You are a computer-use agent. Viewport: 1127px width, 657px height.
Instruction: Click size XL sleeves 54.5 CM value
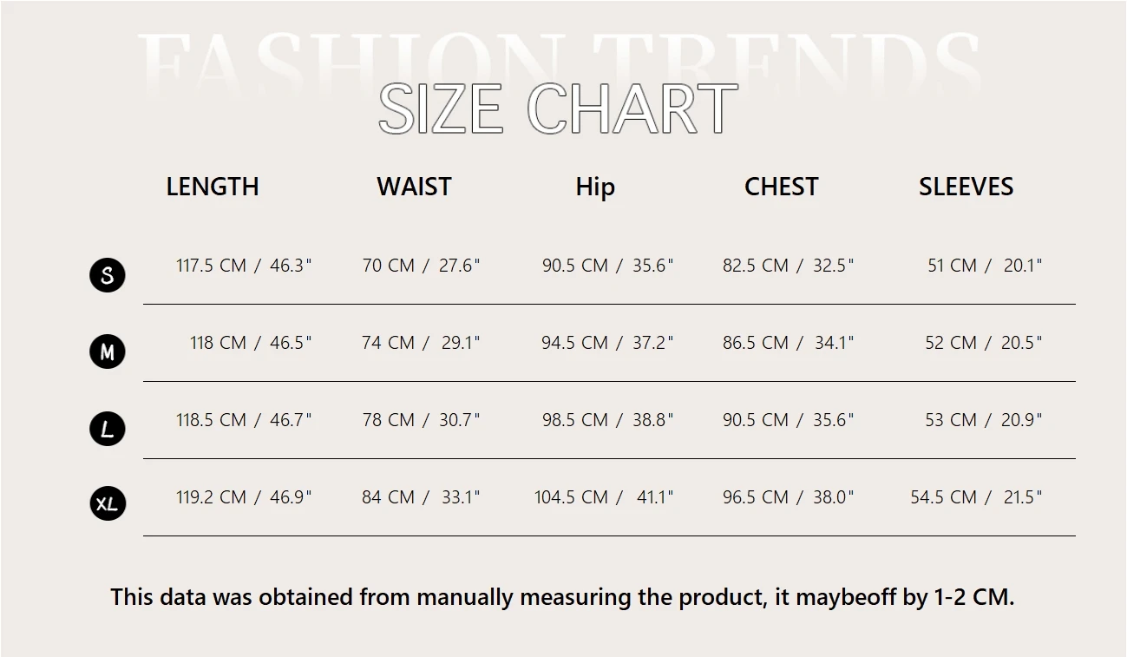976,497
